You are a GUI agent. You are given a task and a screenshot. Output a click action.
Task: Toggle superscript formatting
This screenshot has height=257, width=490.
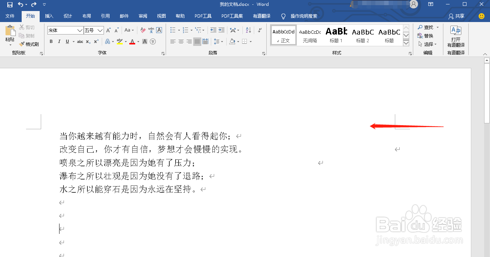click(x=96, y=41)
